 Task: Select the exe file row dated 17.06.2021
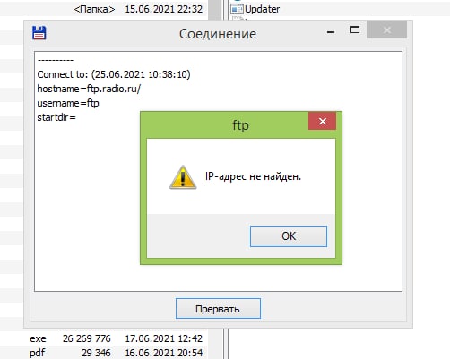116,338
